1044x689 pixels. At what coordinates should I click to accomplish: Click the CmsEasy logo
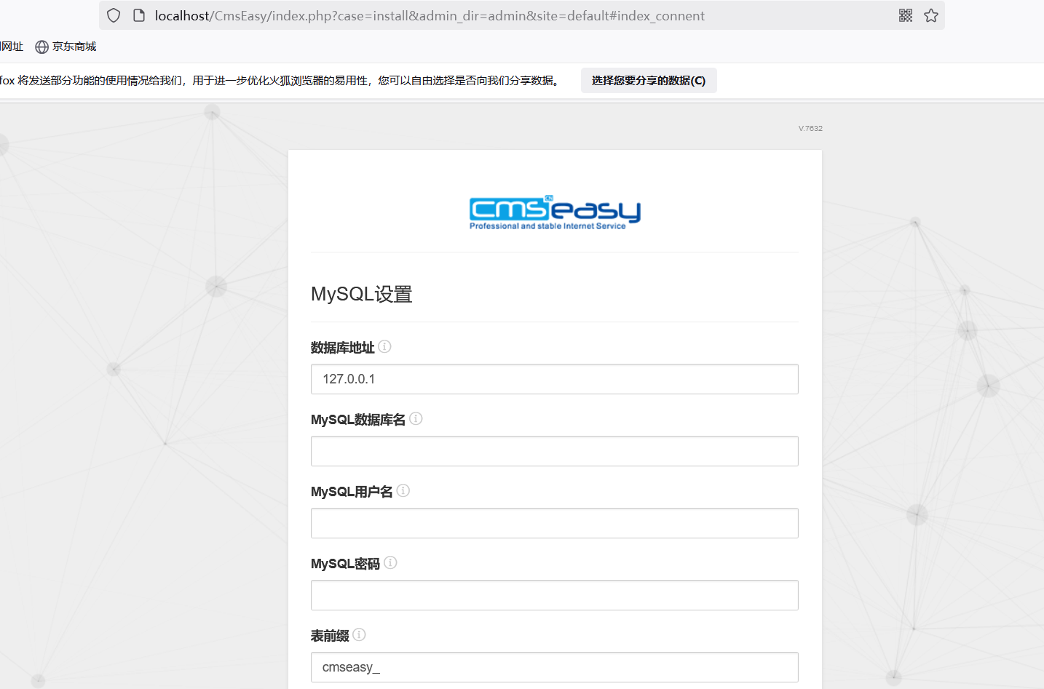tap(555, 212)
